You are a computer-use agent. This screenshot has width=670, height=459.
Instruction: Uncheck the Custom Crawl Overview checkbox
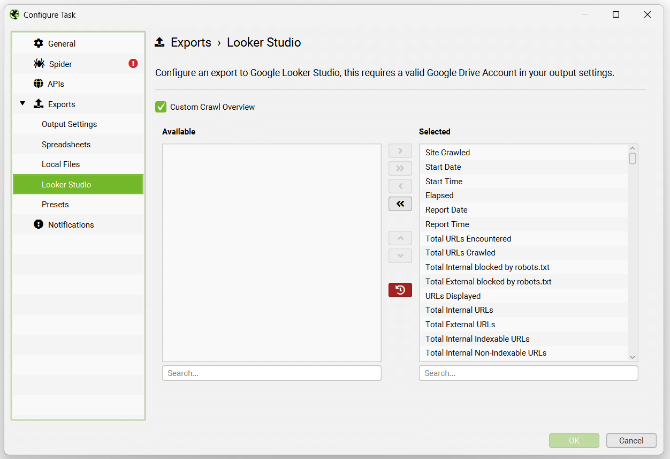click(161, 107)
